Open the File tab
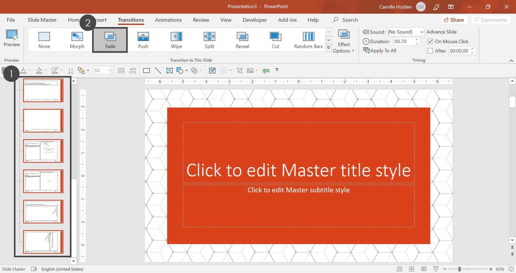 pos(11,20)
